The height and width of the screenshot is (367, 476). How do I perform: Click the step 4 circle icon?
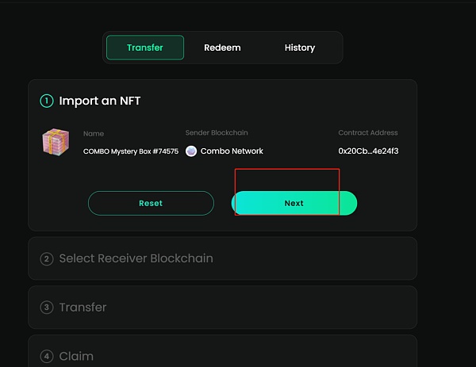[x=46, y=357]
